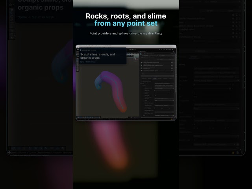Click the cyan 'from any point set' text
Viewport: 252px width, 189px height.
click(126, 23)
